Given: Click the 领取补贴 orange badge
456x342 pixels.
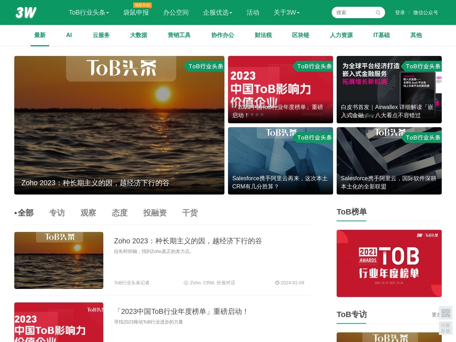Looking at the screenshot, I should tap(142, 5).
